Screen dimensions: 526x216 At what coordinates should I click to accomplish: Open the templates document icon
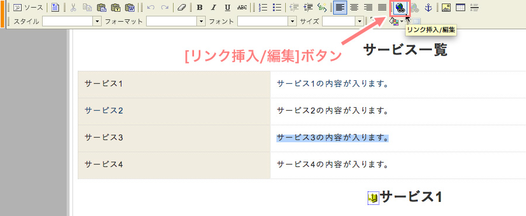tap(55, 8)
